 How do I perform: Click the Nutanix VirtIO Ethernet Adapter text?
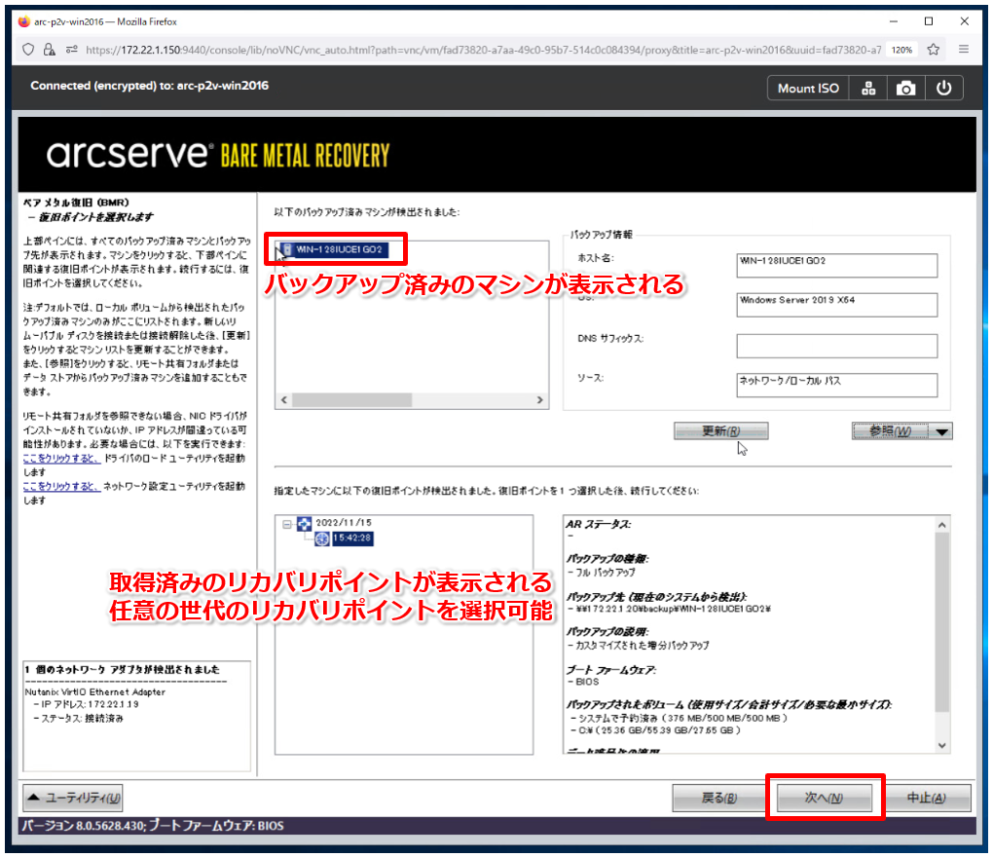coord(95,692)
